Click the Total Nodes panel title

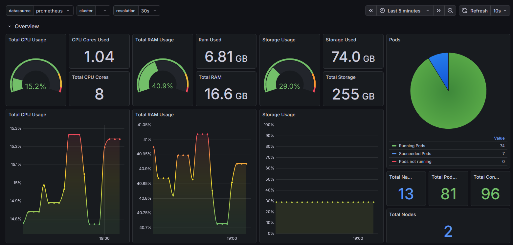pos(402,214)
